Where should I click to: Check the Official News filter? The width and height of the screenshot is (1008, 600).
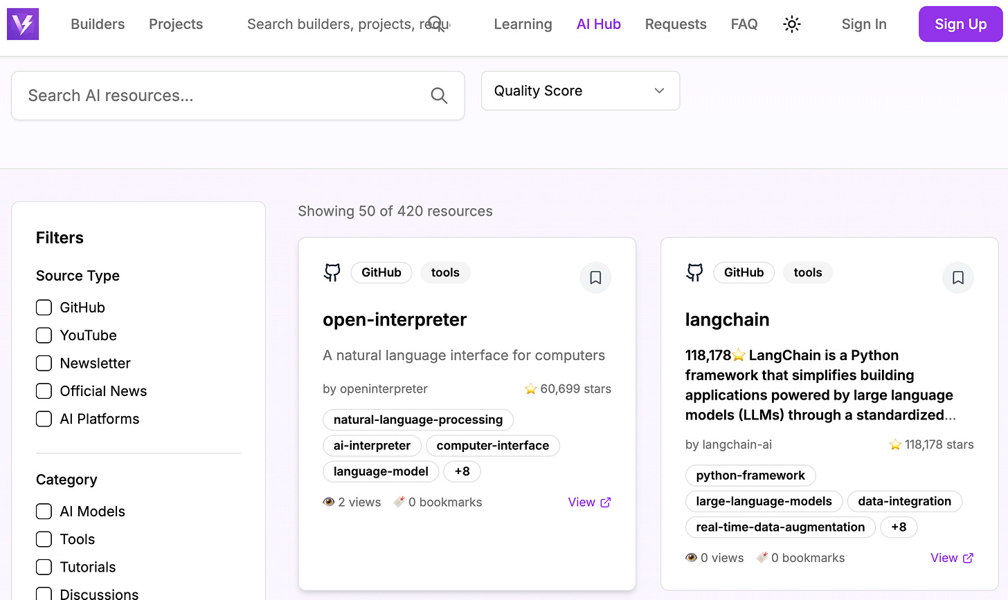pos(44,391)
